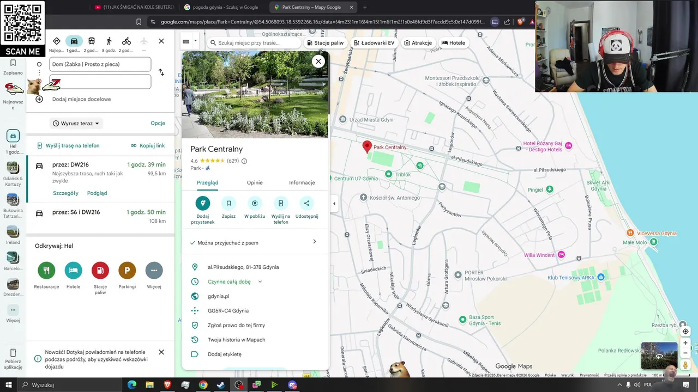698x392 pixels.
Task: Switch to Informacje tab
Action: [302, 183]
